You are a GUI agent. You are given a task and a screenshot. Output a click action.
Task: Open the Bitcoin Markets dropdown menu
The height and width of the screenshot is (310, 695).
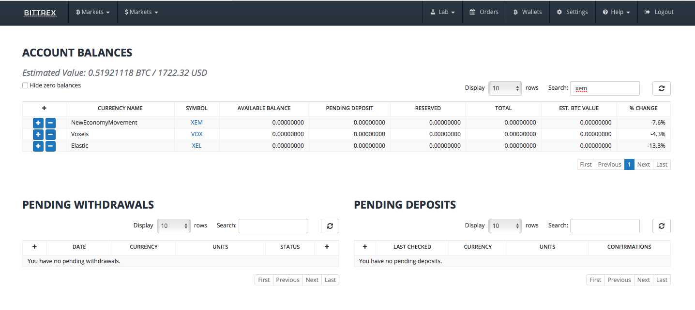point(92,12)
